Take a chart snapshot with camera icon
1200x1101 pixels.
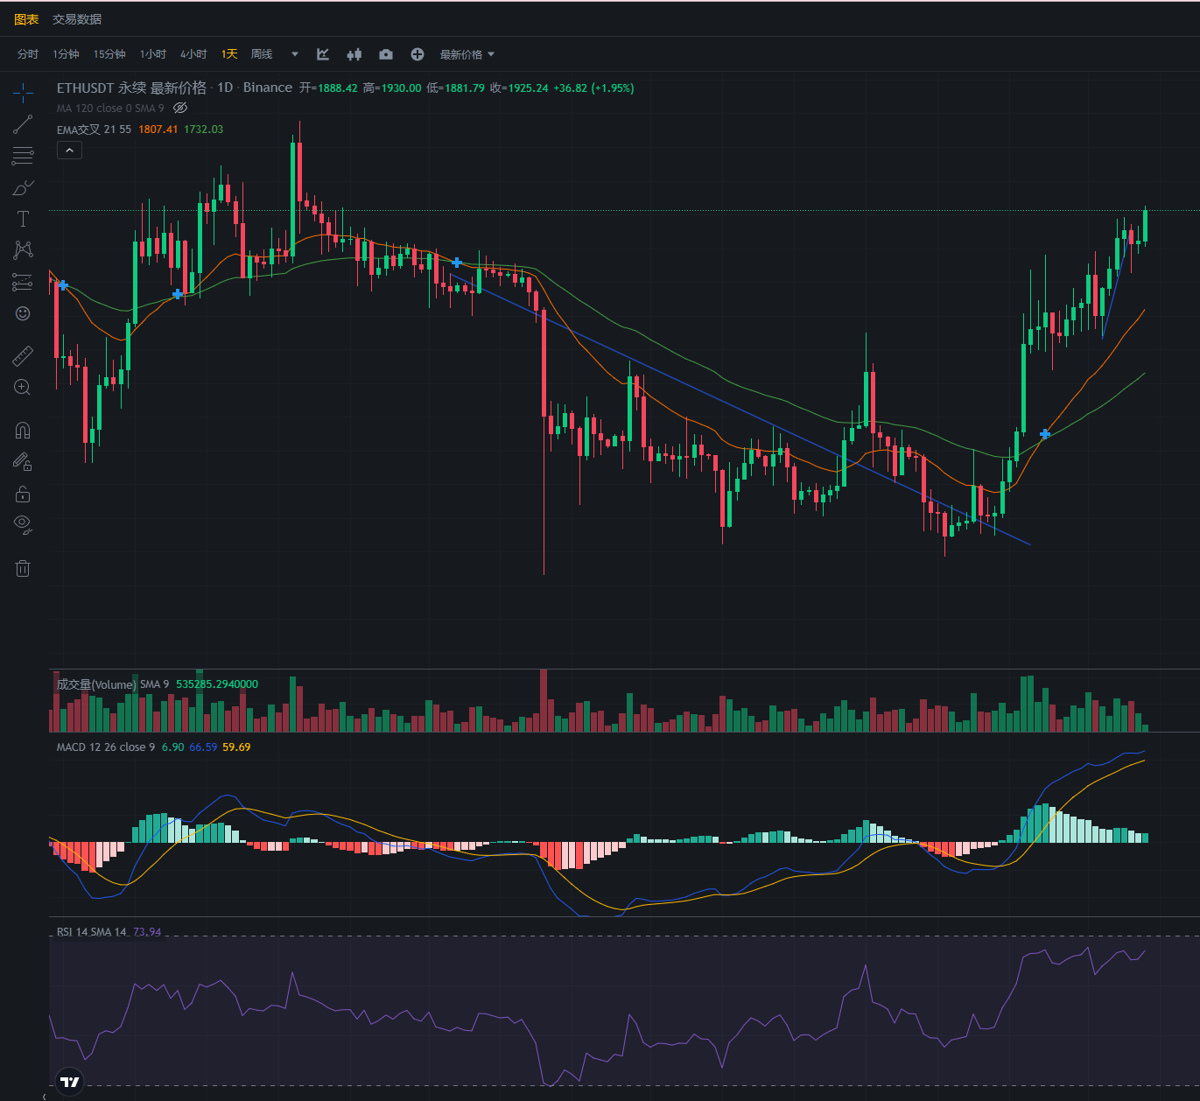[386, 54]
